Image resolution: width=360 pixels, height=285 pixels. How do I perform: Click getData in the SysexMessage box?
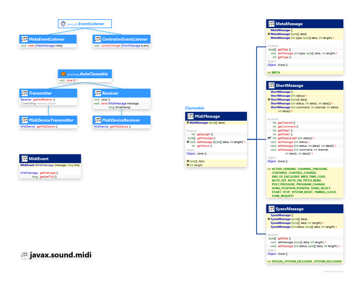click(x=283, y=238)
